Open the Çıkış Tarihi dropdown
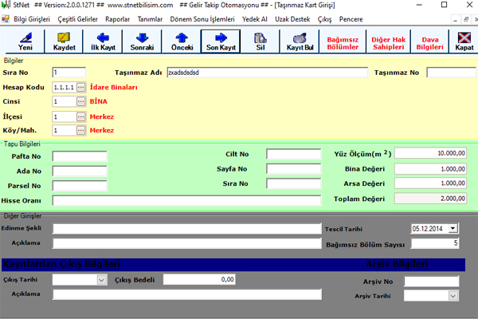Image resolution: width=478 pixels, height=319 pixels. [x=101, y=279]
